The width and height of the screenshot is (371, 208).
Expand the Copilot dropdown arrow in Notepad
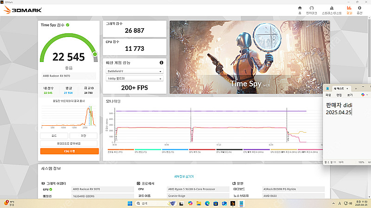click(367, 95)
